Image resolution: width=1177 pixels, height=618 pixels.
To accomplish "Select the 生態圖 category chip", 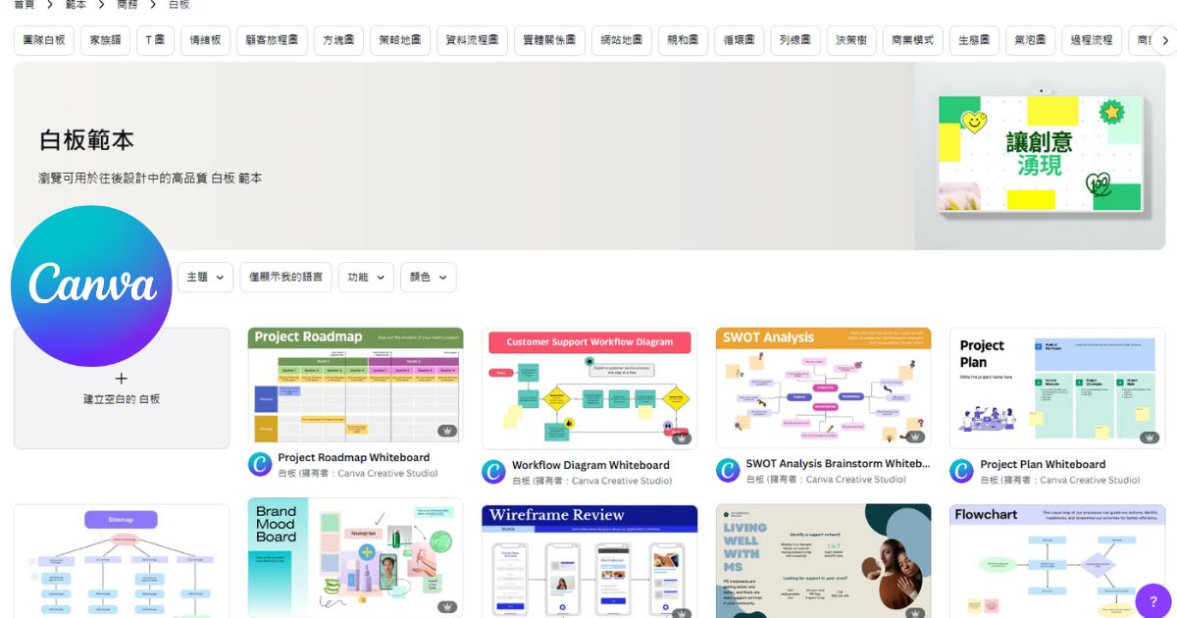I will coord(975,41).
